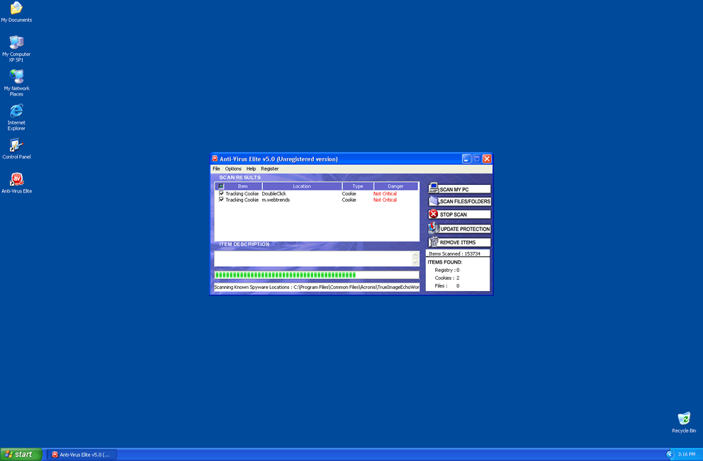
Task: Select the Control Panel desktop icon
Action: (x=16, y=146)
